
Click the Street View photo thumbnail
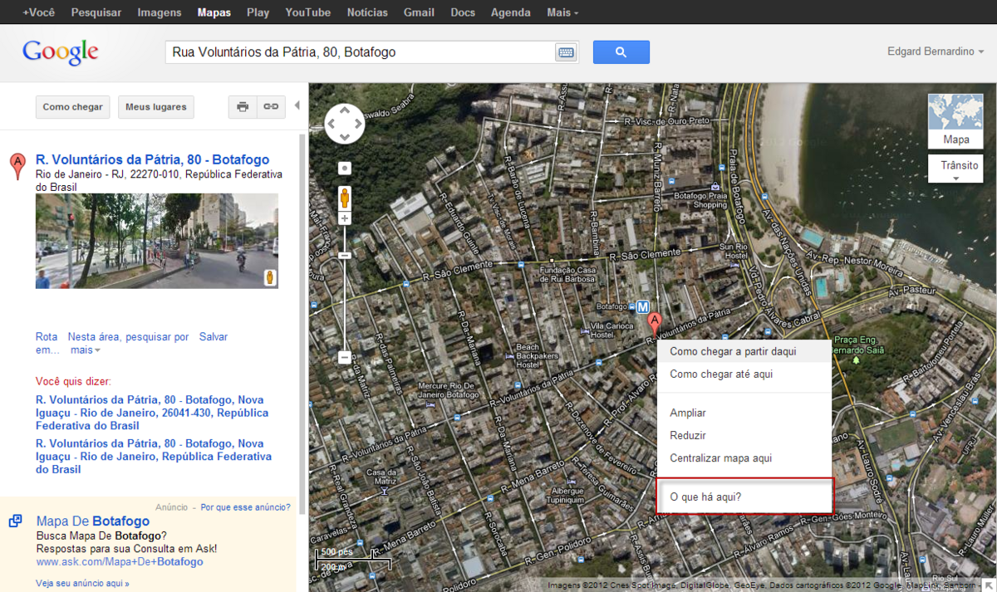point(156,241)
